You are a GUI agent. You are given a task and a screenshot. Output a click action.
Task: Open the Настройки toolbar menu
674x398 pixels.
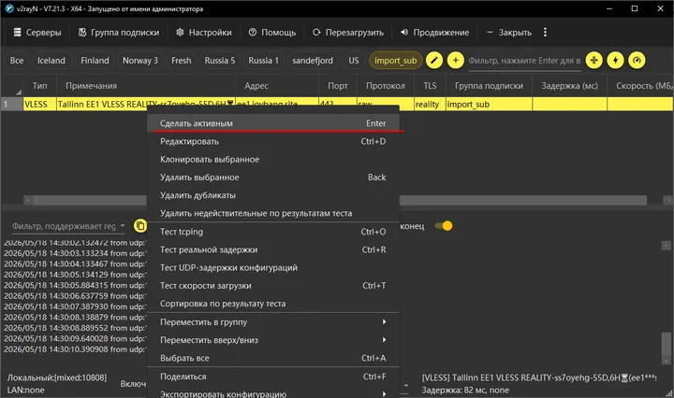pyautogui.click(x=204, y=33)
